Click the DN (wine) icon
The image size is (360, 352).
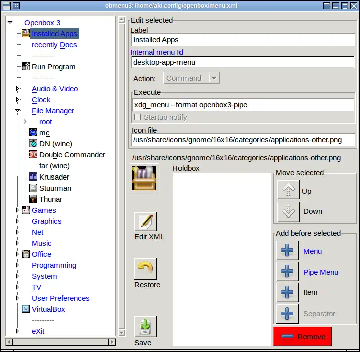[x=33, y=143]
